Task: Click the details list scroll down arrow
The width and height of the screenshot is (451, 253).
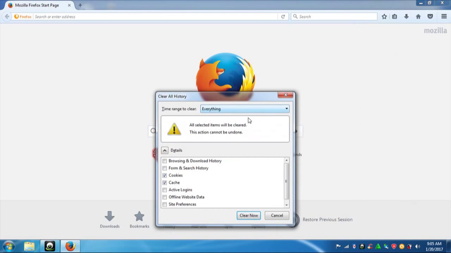Action: (x=286, y=205)
